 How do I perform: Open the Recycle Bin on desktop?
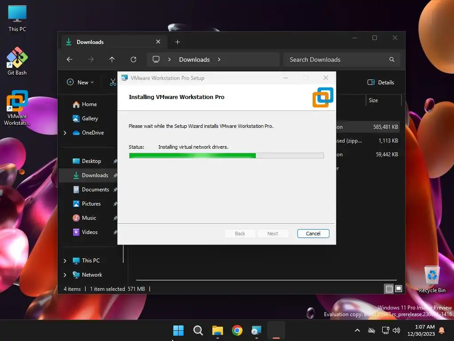[432, 279]
